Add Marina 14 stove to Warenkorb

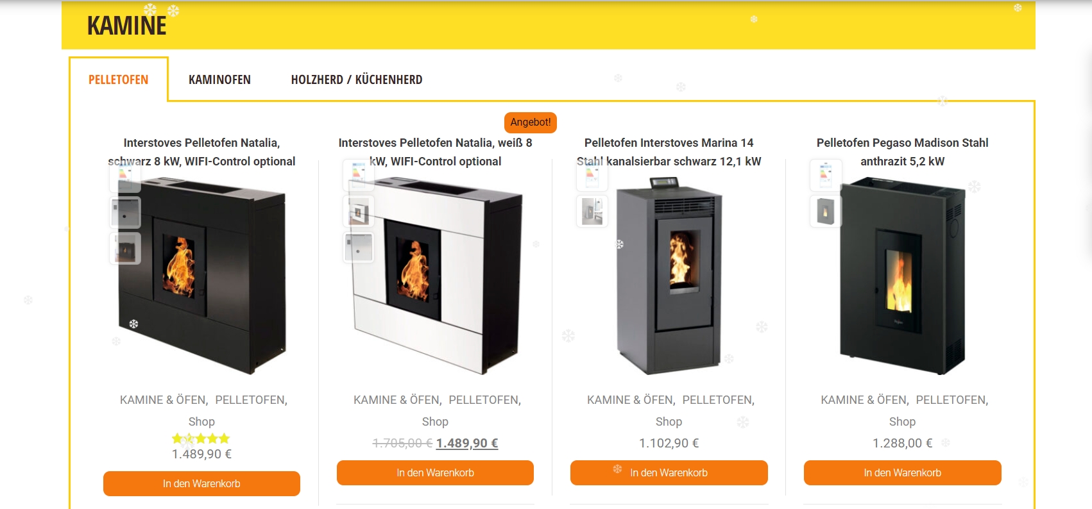[x=669, y=472]
